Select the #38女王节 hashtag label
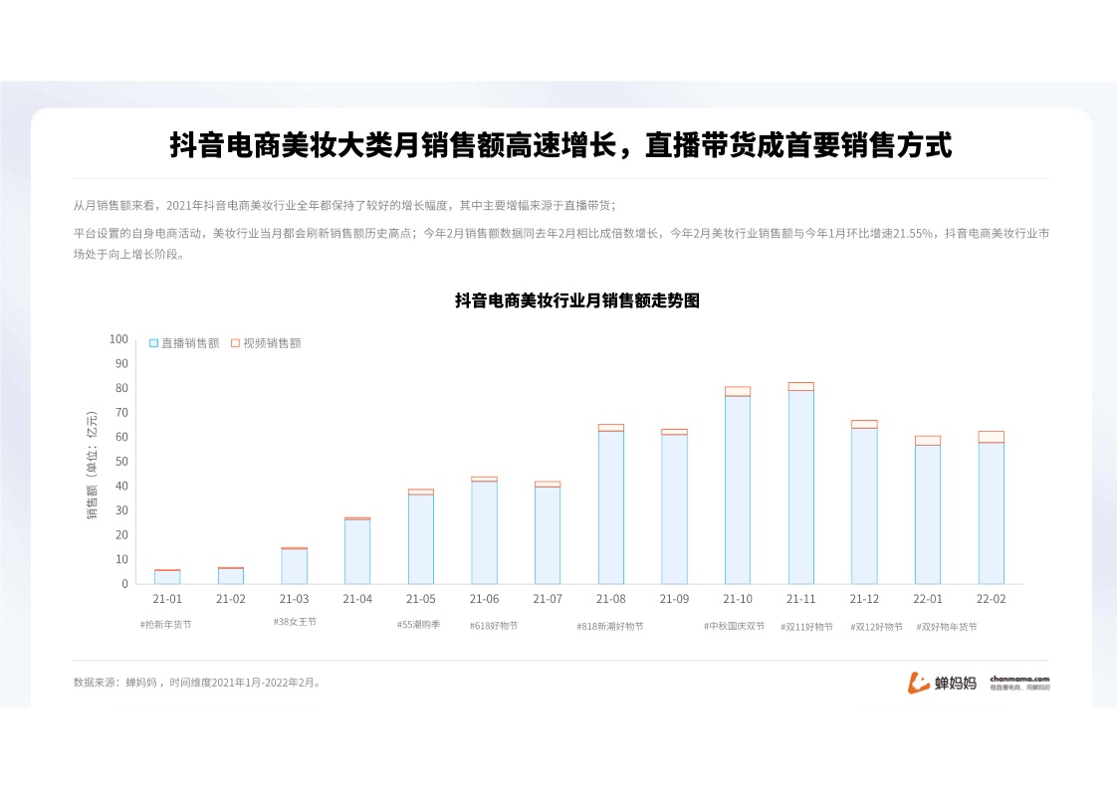 coord(295,622)
